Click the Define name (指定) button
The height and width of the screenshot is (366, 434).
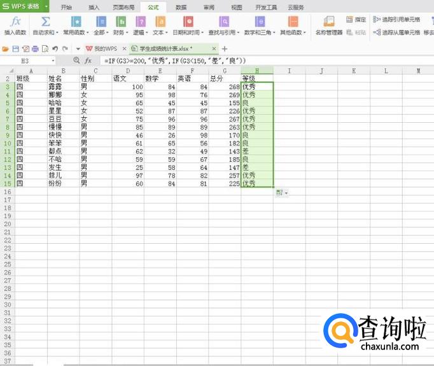click(356, 19)
